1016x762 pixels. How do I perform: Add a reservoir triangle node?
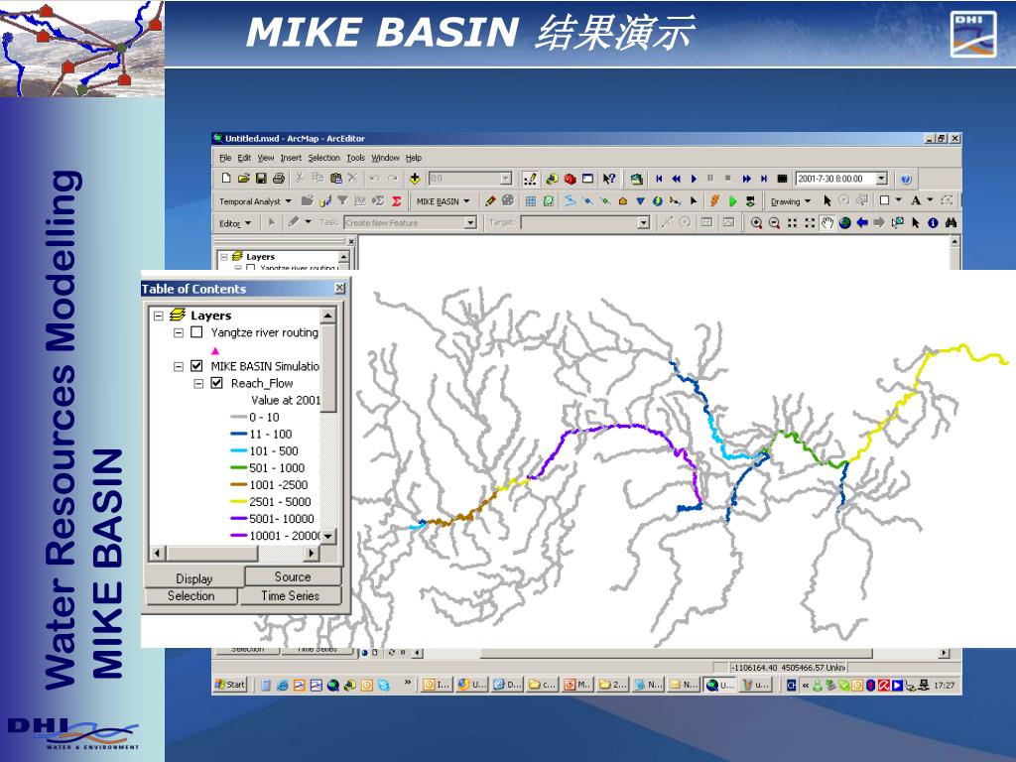click(640, 201)
